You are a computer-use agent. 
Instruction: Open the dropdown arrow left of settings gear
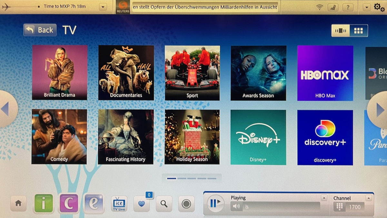pyautogui.click(x=366, y=7)
